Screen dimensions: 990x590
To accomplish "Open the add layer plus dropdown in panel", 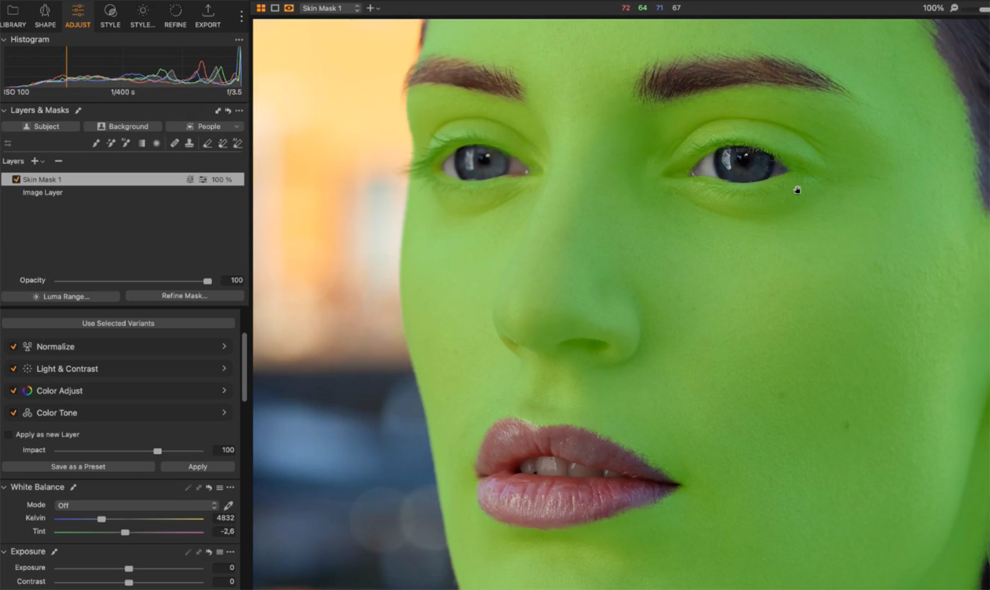I will (x=37, y=161).
